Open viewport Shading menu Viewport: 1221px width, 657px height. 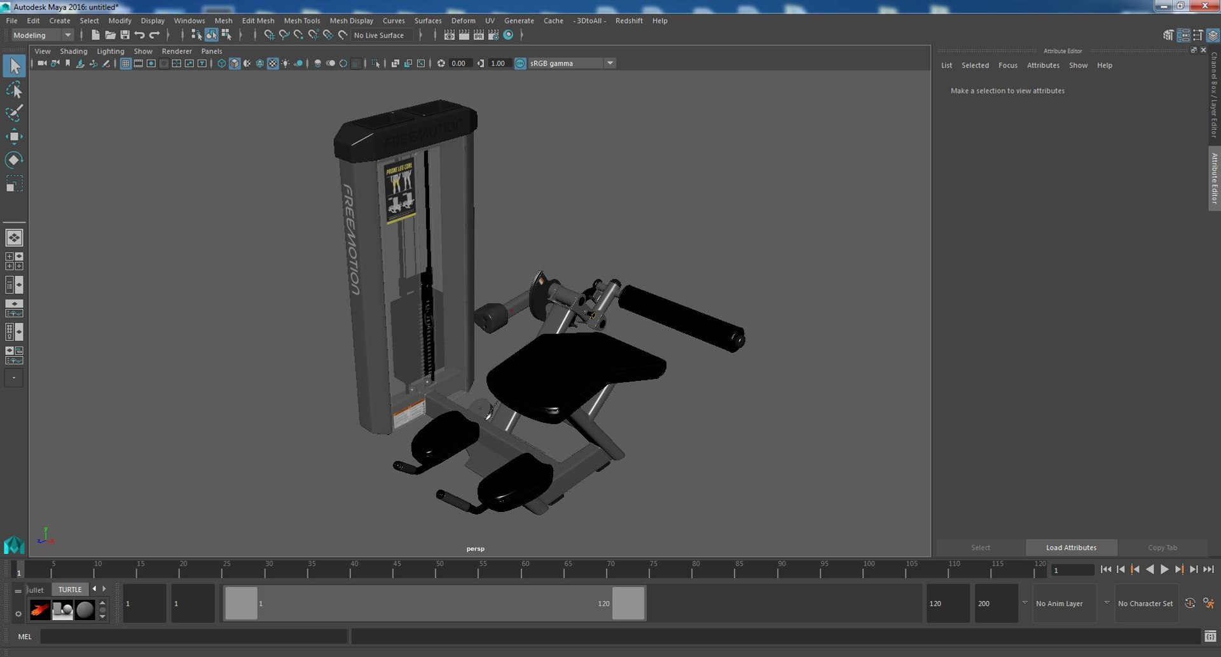pyautogui.click(x=73, y=51)
